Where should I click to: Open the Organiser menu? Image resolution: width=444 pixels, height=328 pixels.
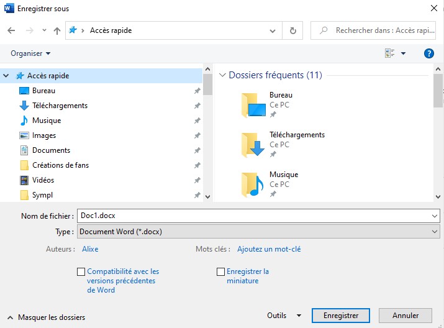30,53
